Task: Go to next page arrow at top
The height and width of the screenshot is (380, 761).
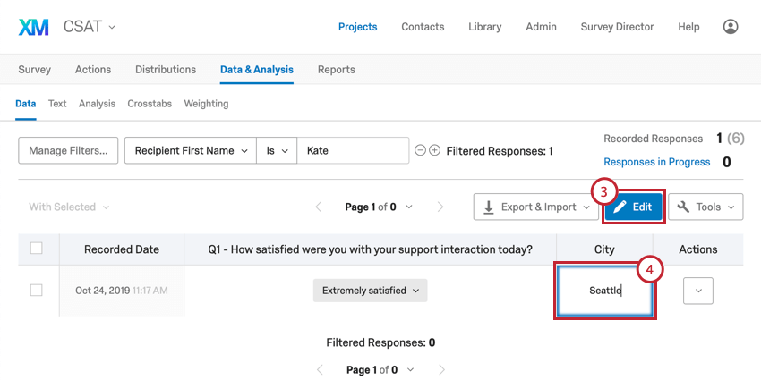Action: [440, 207]
